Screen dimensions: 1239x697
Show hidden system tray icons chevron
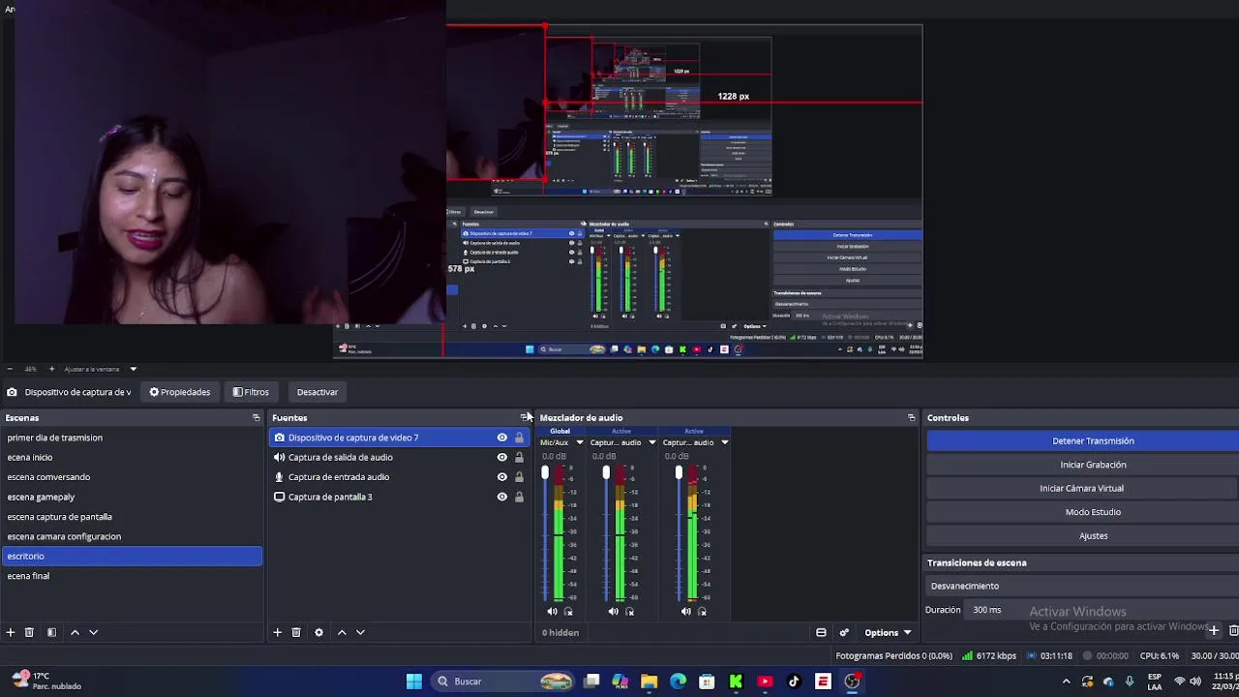[1066, 682]
